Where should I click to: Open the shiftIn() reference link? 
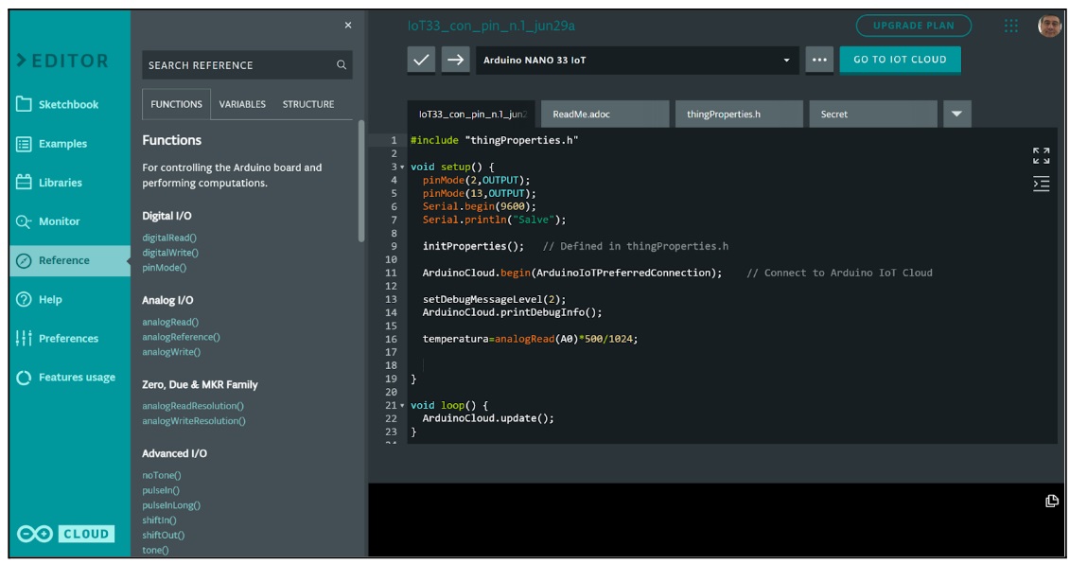pos(159,520)
